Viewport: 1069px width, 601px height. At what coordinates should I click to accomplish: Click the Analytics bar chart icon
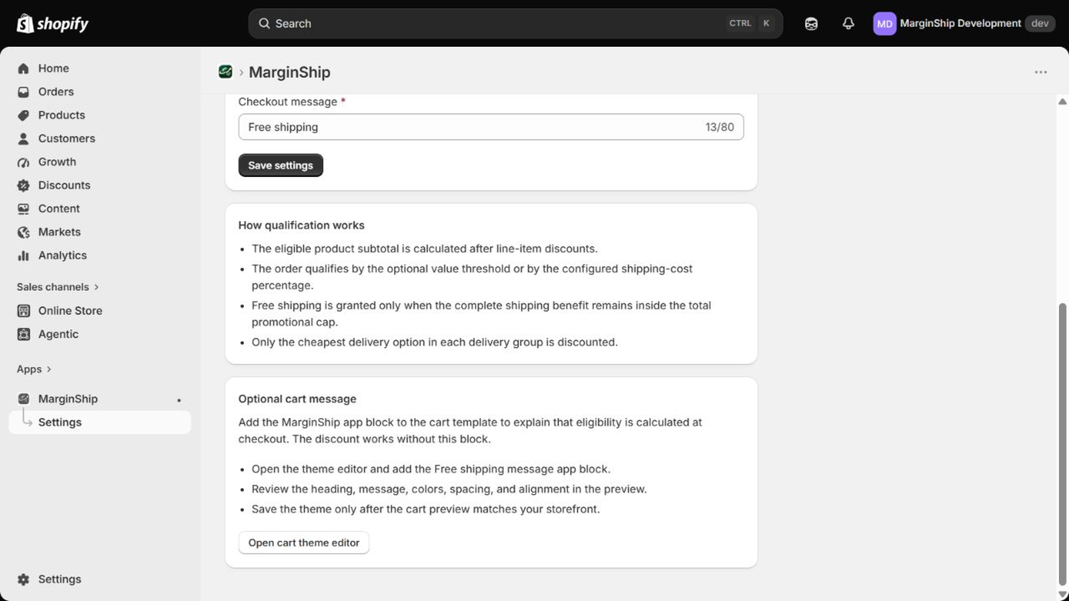tap(23, 255)
